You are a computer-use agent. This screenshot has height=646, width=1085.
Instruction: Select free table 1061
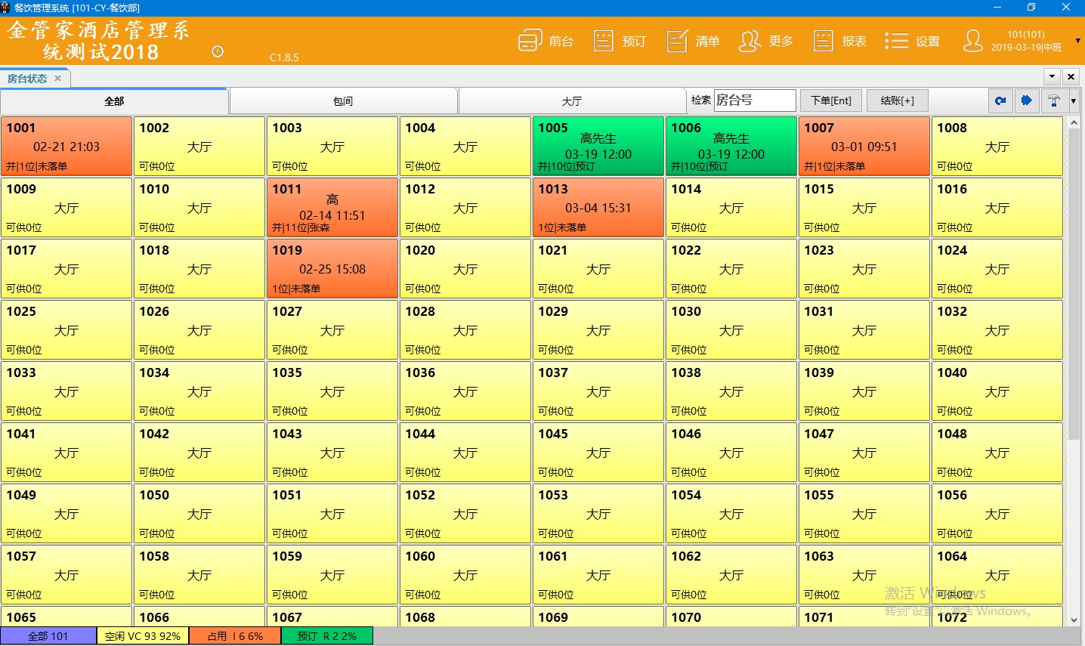point(598,575)
